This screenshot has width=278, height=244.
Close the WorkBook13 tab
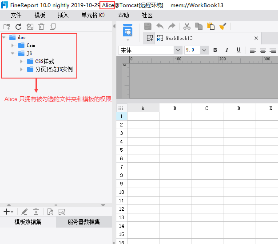(x=256, y=38)
